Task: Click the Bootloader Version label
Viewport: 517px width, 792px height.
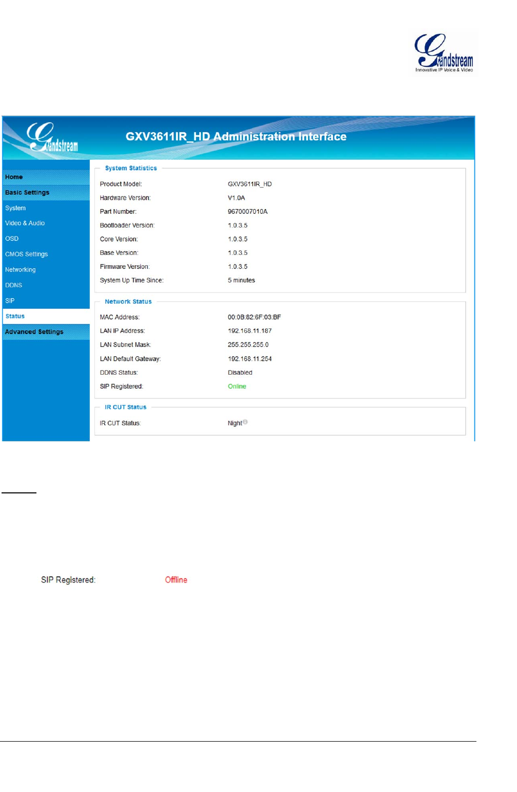Action: coord(127,226)
